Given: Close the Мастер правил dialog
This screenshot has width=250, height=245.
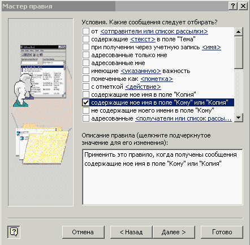Looking at the screenshot, I should click(x=243, y=6).
